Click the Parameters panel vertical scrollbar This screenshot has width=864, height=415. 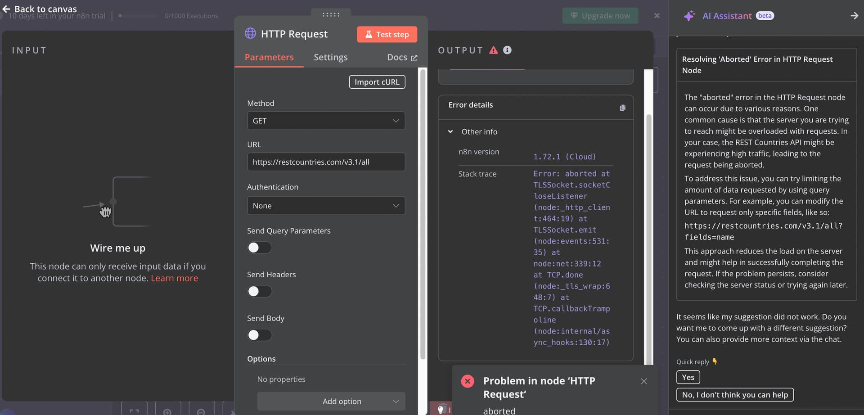click(423, 214)
